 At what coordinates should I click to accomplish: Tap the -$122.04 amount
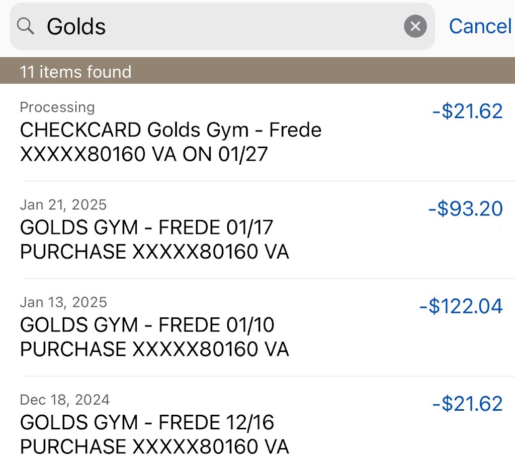(x=461, y=306)
